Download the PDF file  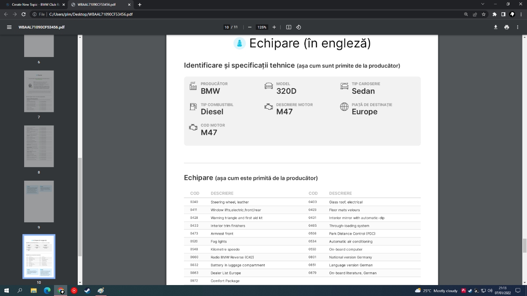click(x=496, y=27)
